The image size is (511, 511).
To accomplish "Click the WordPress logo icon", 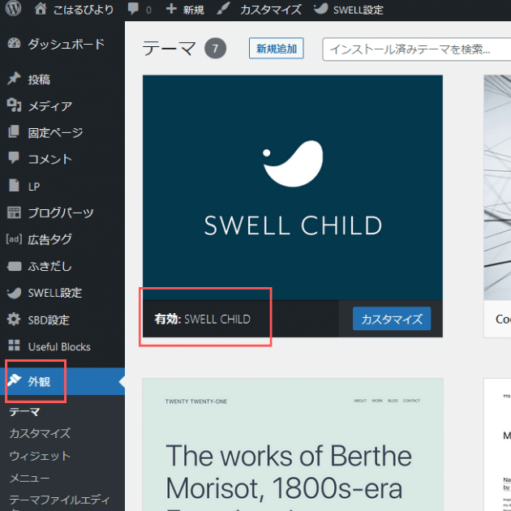I will [x=13, y=8].
